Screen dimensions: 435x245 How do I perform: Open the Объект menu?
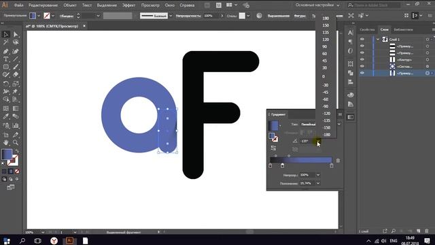pos(70,5)
